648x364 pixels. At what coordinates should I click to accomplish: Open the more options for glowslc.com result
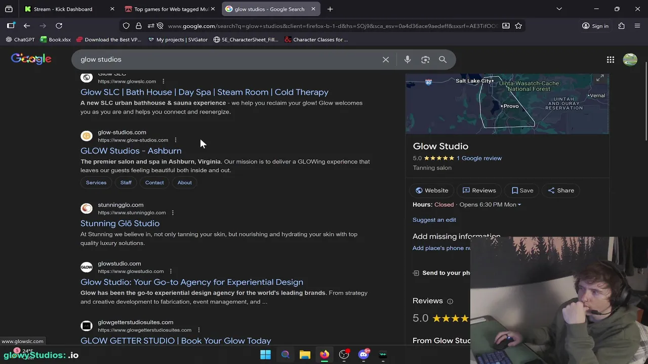pos(163,81)
